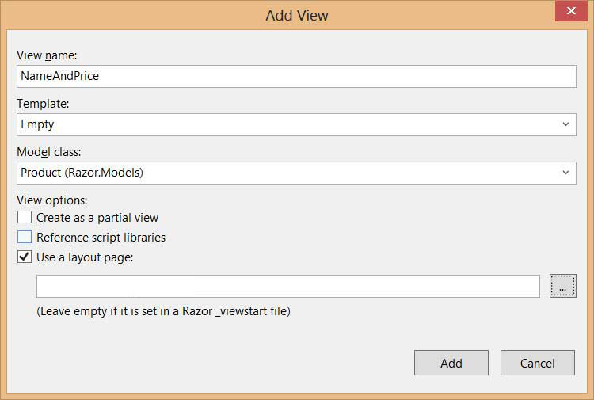Screen dimensions: 594x400
Task: Close the Add View window
Action: click(x=571, y=11)
